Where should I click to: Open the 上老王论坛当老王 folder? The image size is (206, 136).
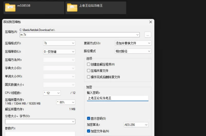tap(96, 8)
